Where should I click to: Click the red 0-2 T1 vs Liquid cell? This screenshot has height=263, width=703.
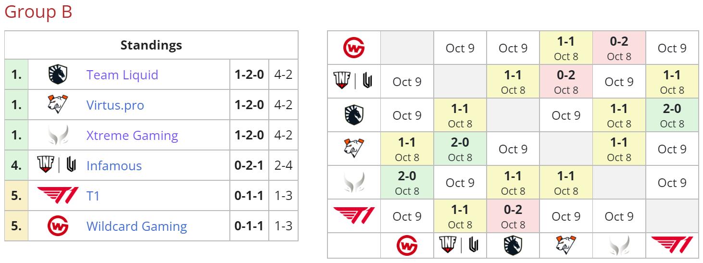[513, 216]
